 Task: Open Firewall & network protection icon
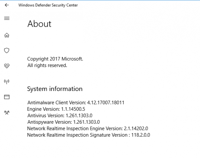tap(7, 81)
